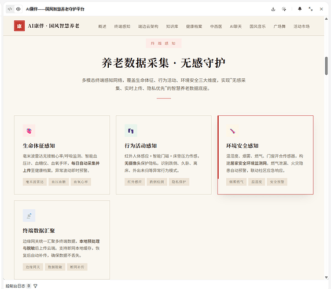Open the 广场舞 nav item
The width and height of the screenshot is (331, 289).
(279, 27)
